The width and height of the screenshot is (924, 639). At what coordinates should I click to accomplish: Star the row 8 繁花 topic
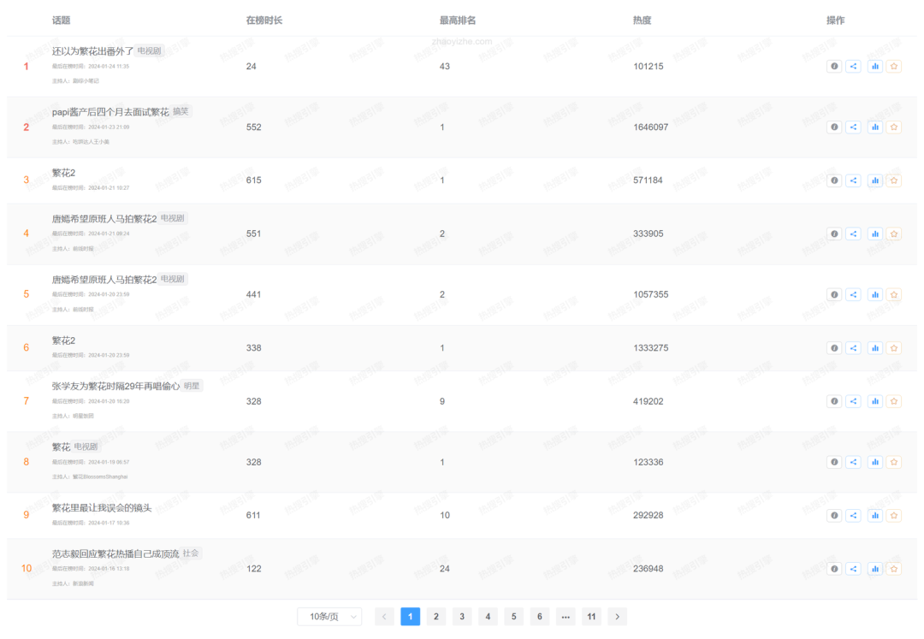[894, 462]
